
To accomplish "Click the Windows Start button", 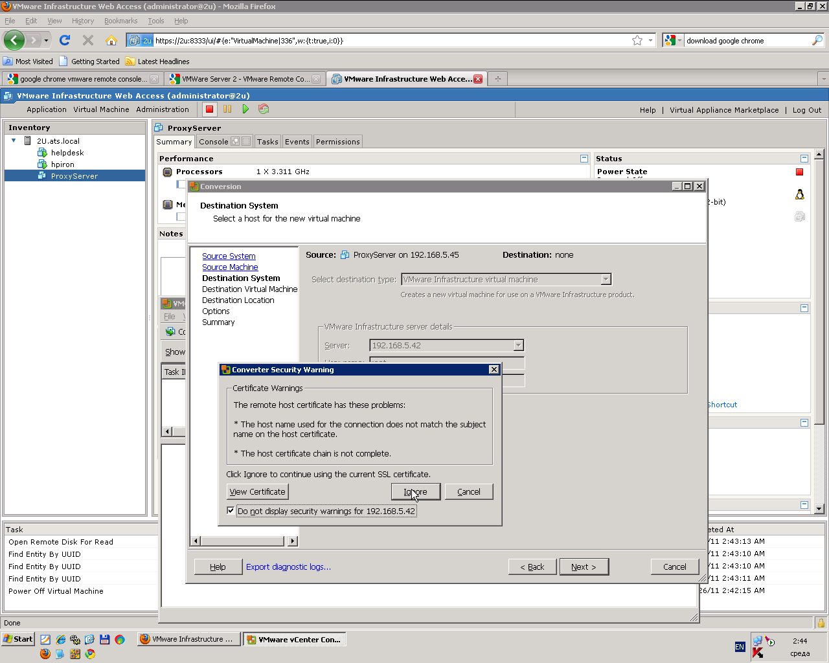I will click(x=18, y=639).
